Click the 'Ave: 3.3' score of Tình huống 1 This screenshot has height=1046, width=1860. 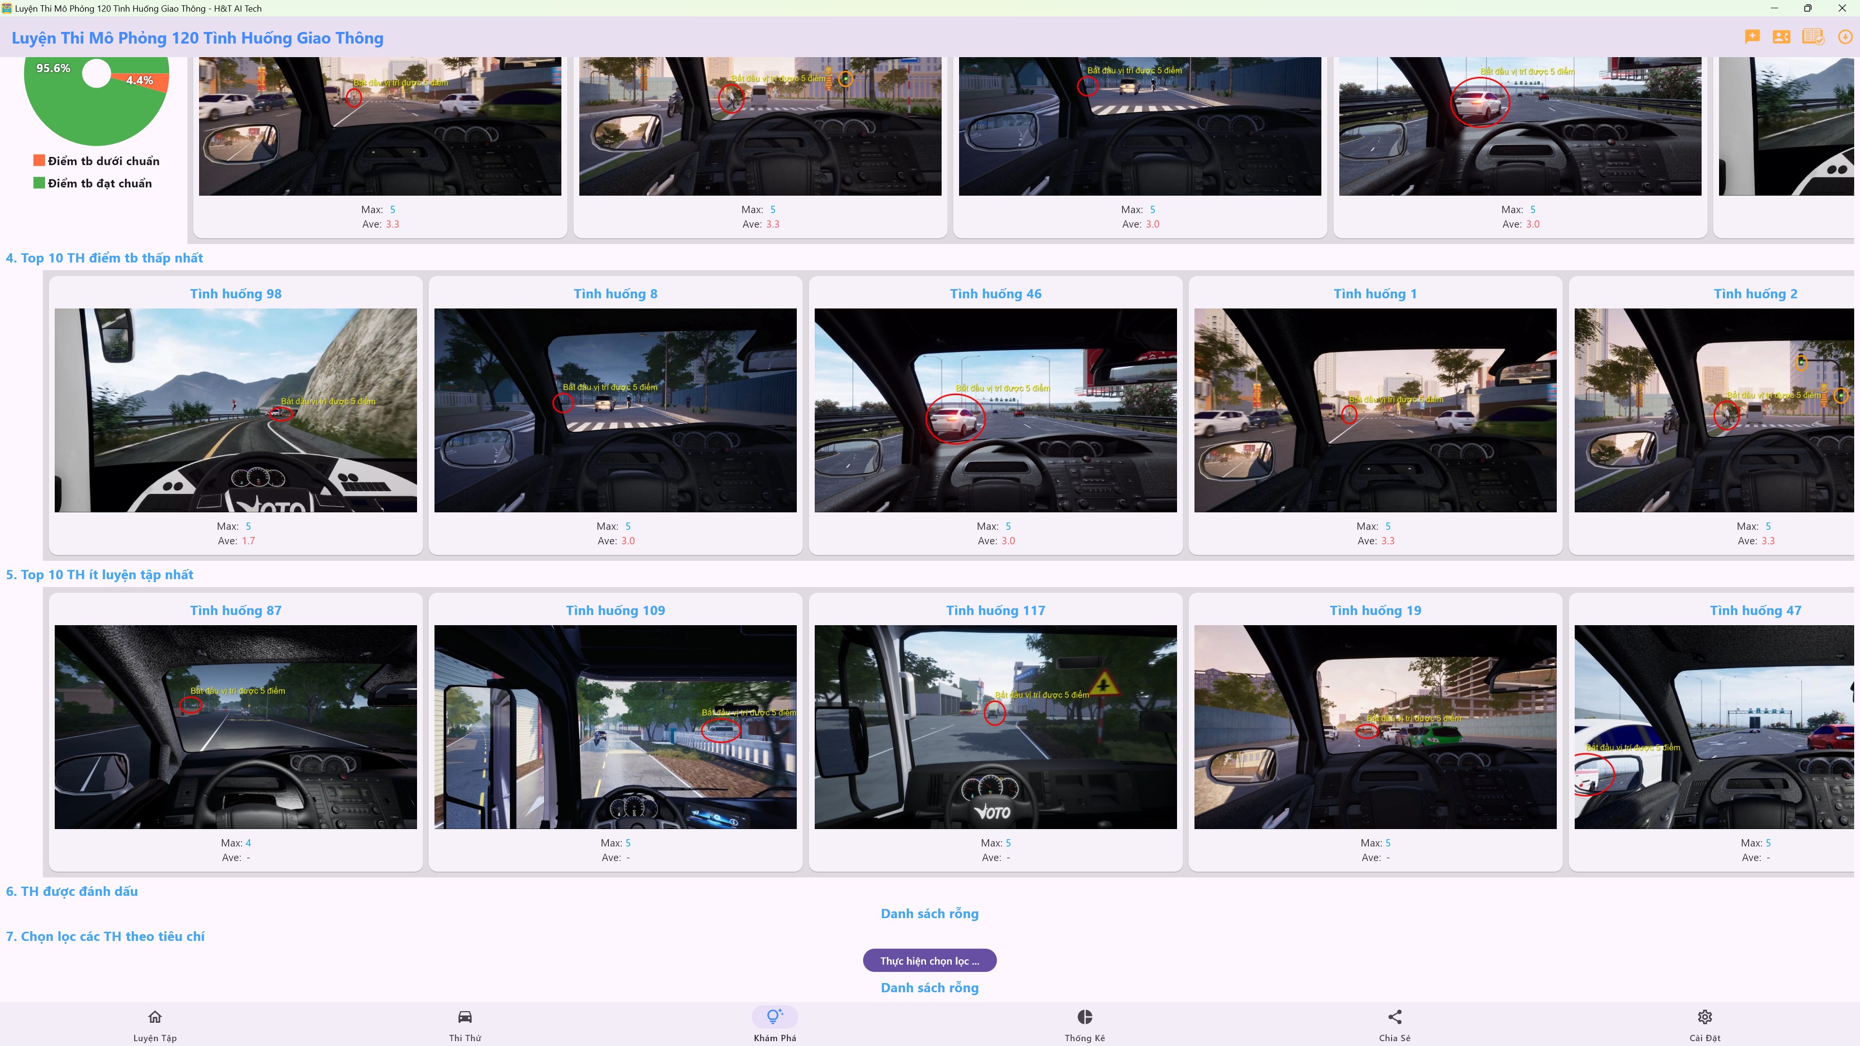point(1376,541)
